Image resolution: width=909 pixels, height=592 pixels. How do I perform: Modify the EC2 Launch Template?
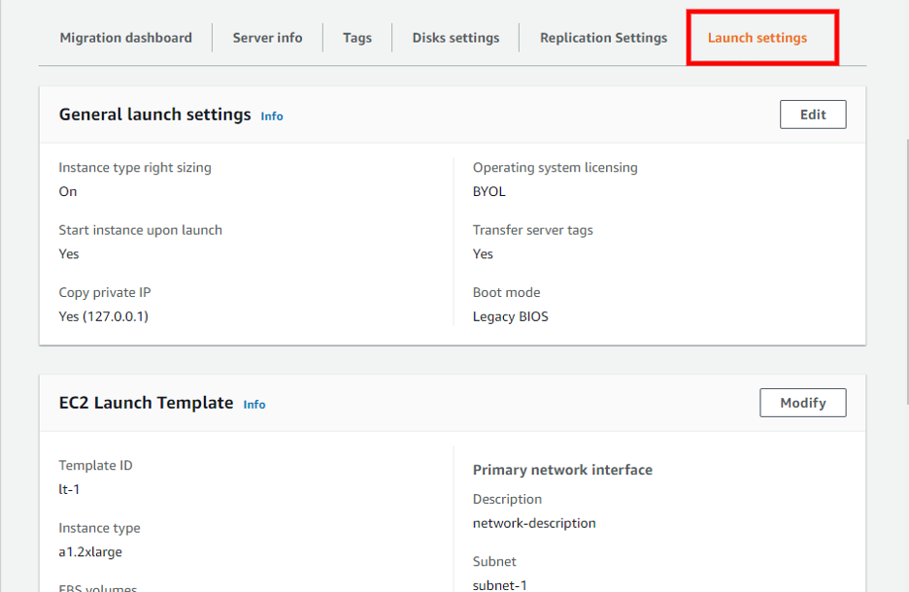coord(802,402)
